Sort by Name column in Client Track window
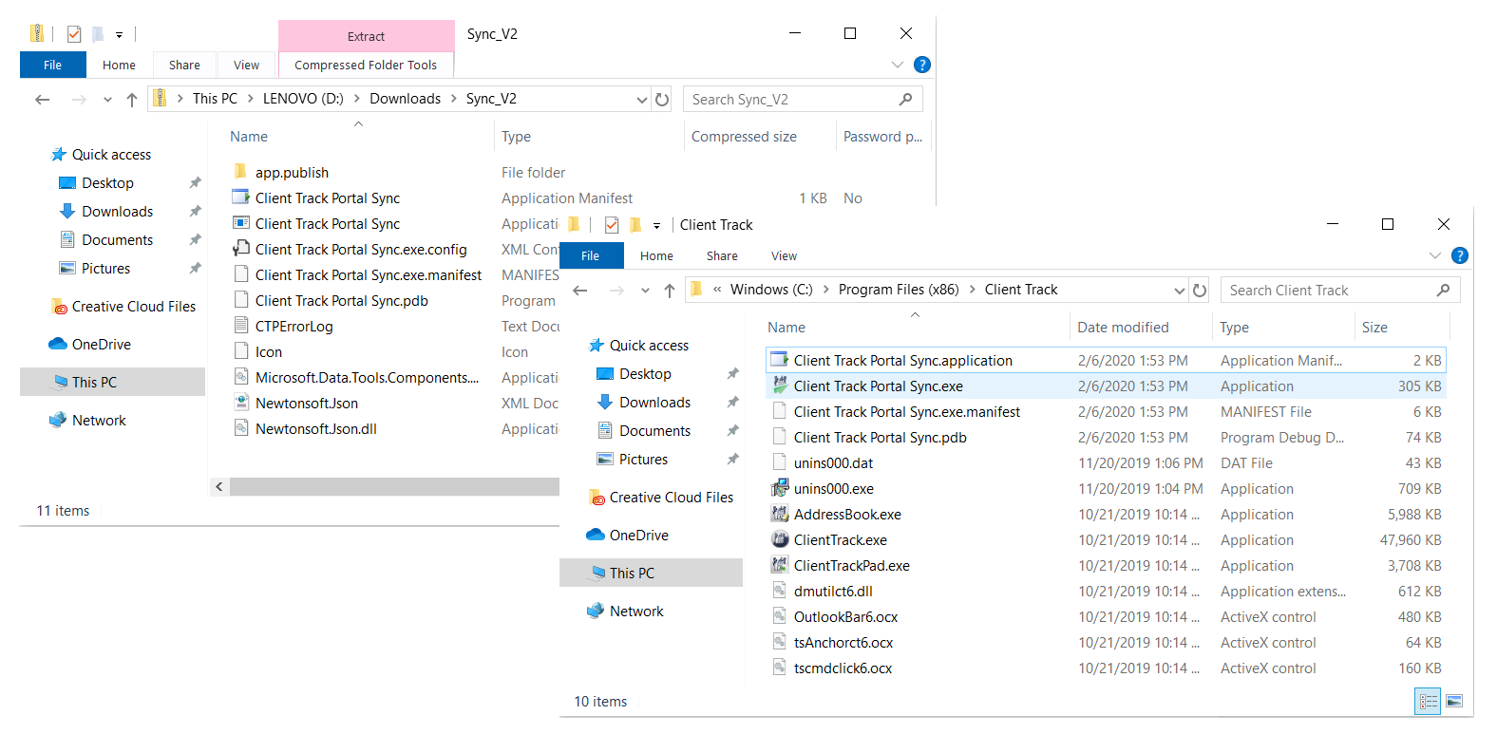1497x734 pixels. [786, 328]
